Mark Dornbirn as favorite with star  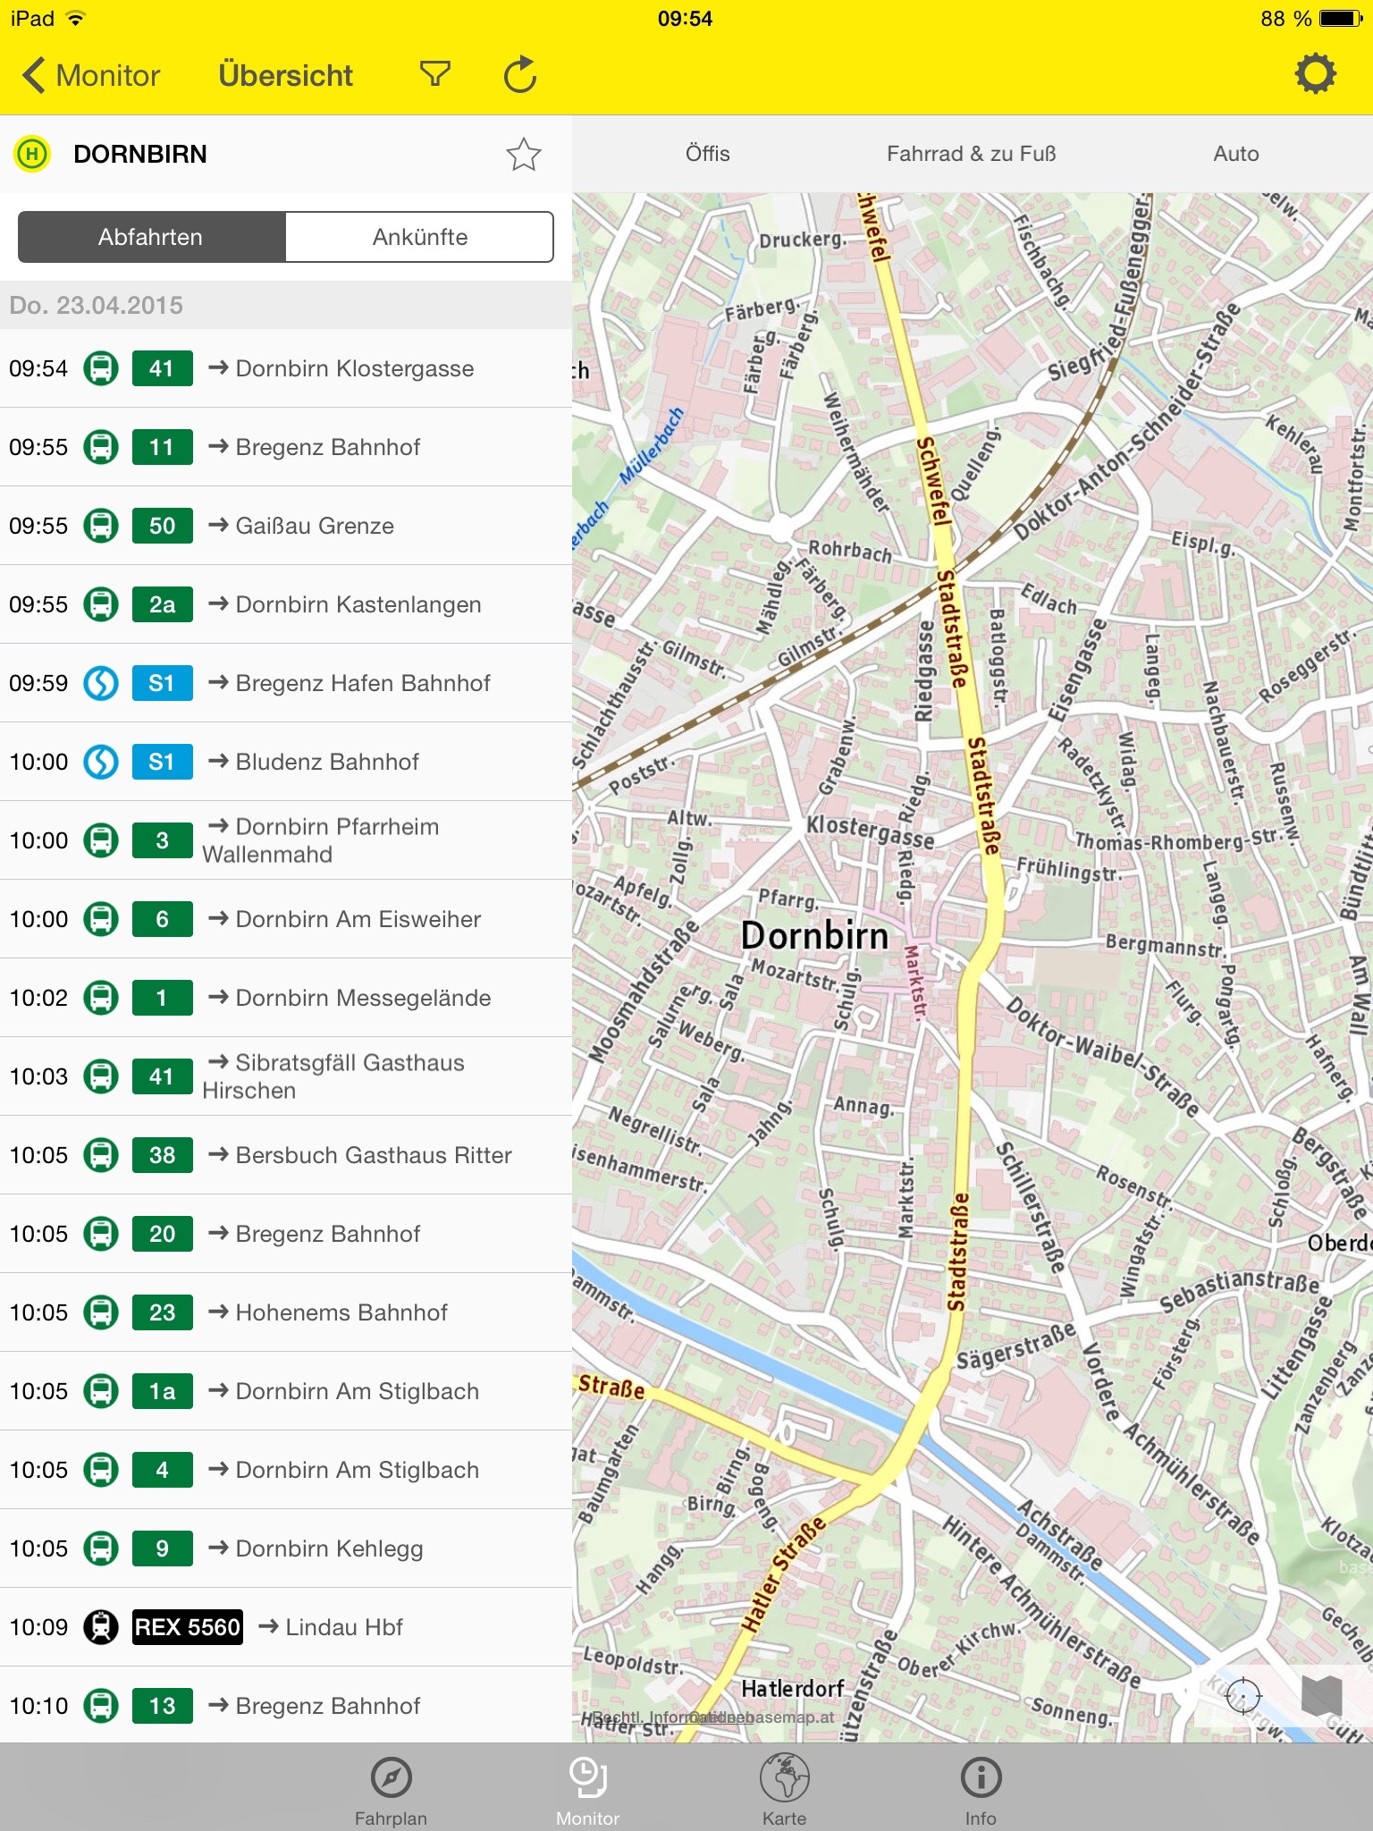523,155
